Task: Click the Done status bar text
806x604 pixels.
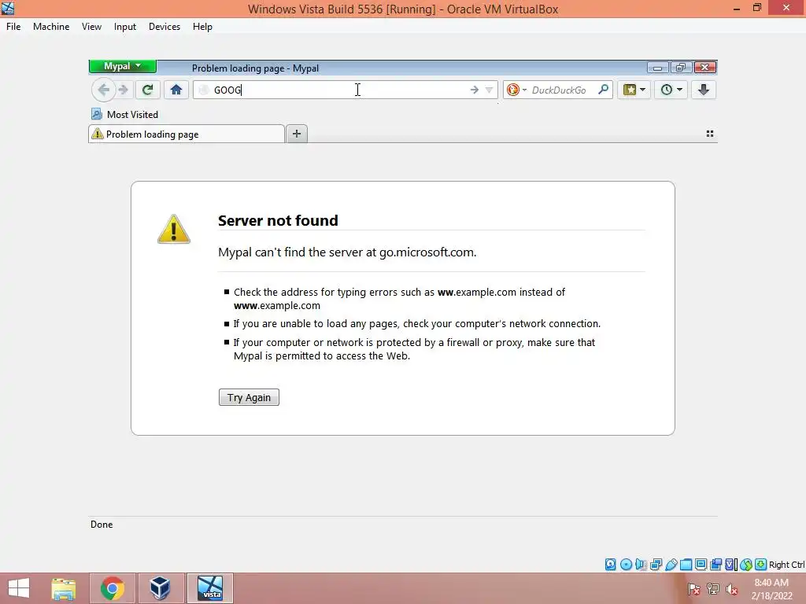Action: tap(102, 525)
